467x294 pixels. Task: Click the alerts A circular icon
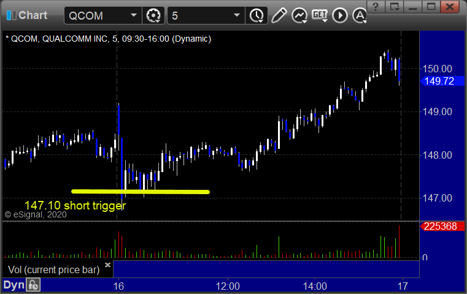coord(360,15)
